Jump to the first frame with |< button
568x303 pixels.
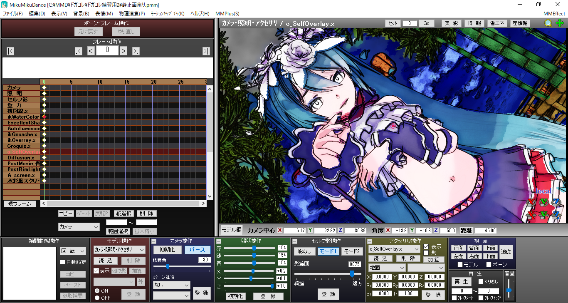pos(10,51)
